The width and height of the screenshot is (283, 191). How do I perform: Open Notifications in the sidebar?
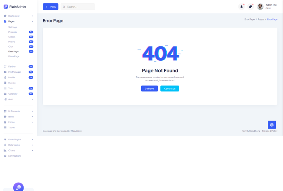(14, 156)
